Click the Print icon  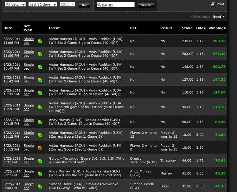(x=213, y=4)
